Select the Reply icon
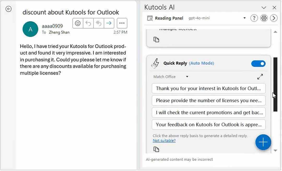The width and height of the screenshot is (282, 171). 88,23
